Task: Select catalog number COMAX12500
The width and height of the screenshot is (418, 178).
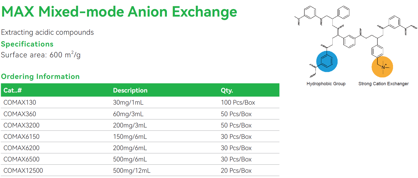Action: pos(23,170)
